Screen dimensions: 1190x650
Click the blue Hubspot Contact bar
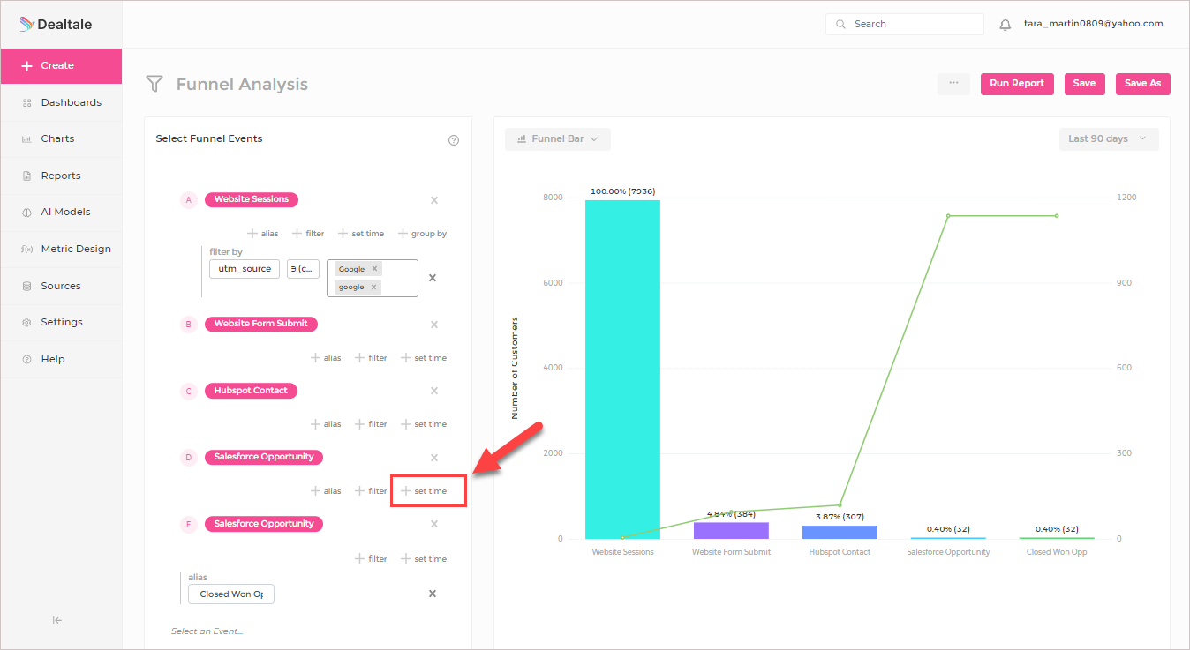coord(840,533)
